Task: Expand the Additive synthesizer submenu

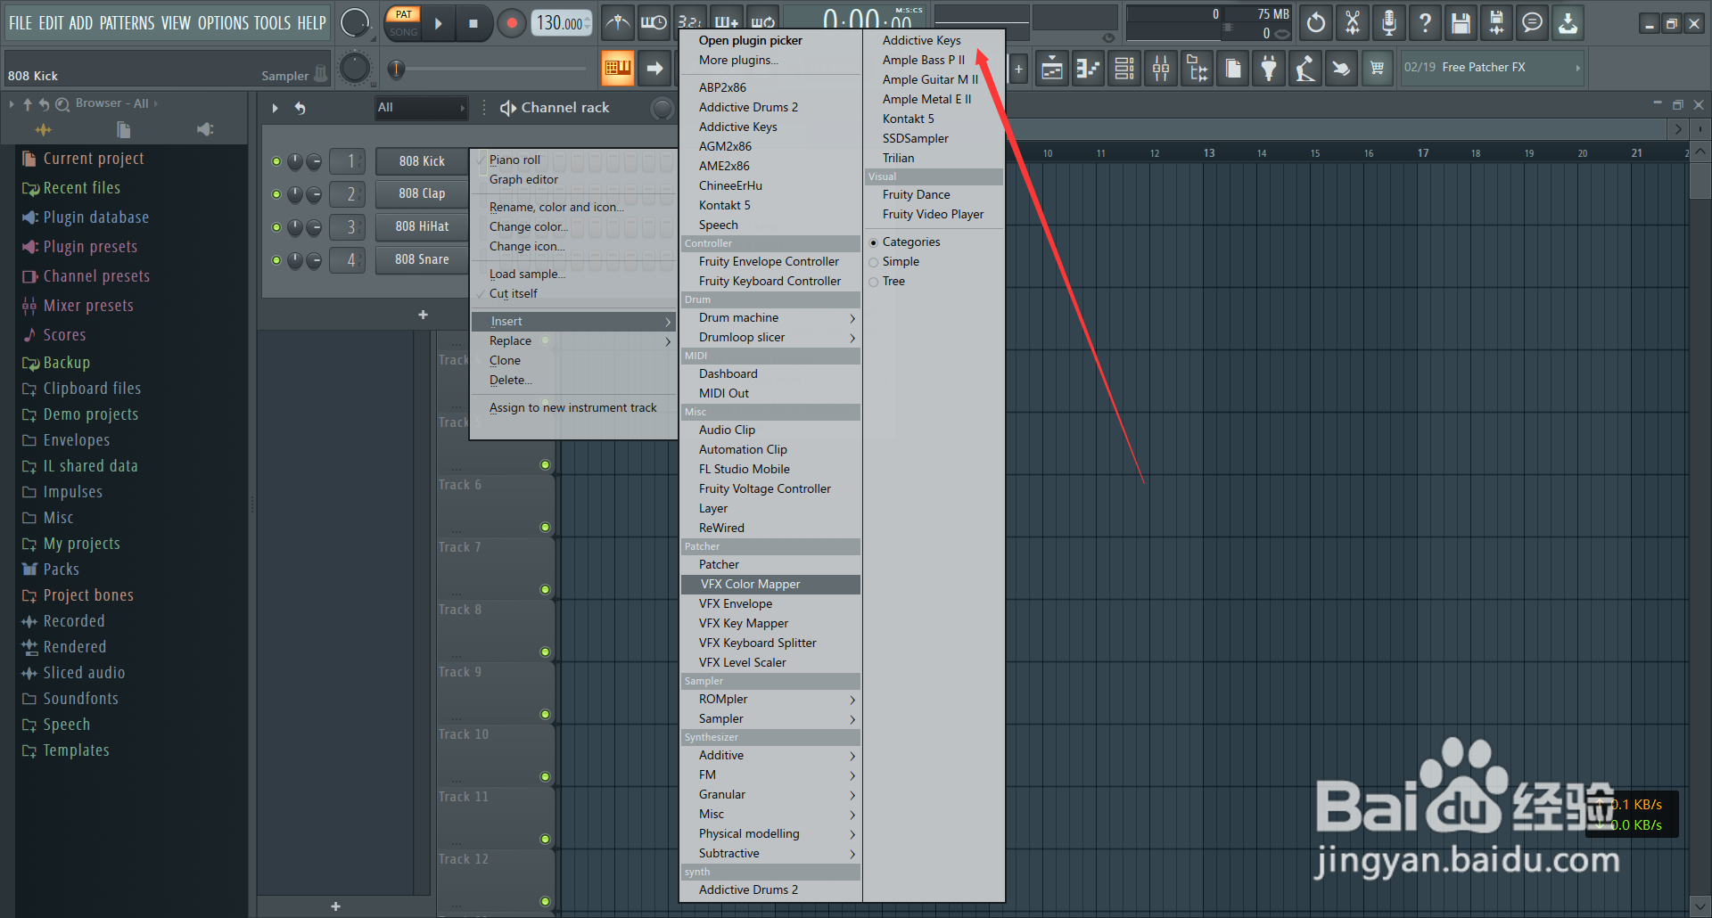Action: [x=770, y=756]
